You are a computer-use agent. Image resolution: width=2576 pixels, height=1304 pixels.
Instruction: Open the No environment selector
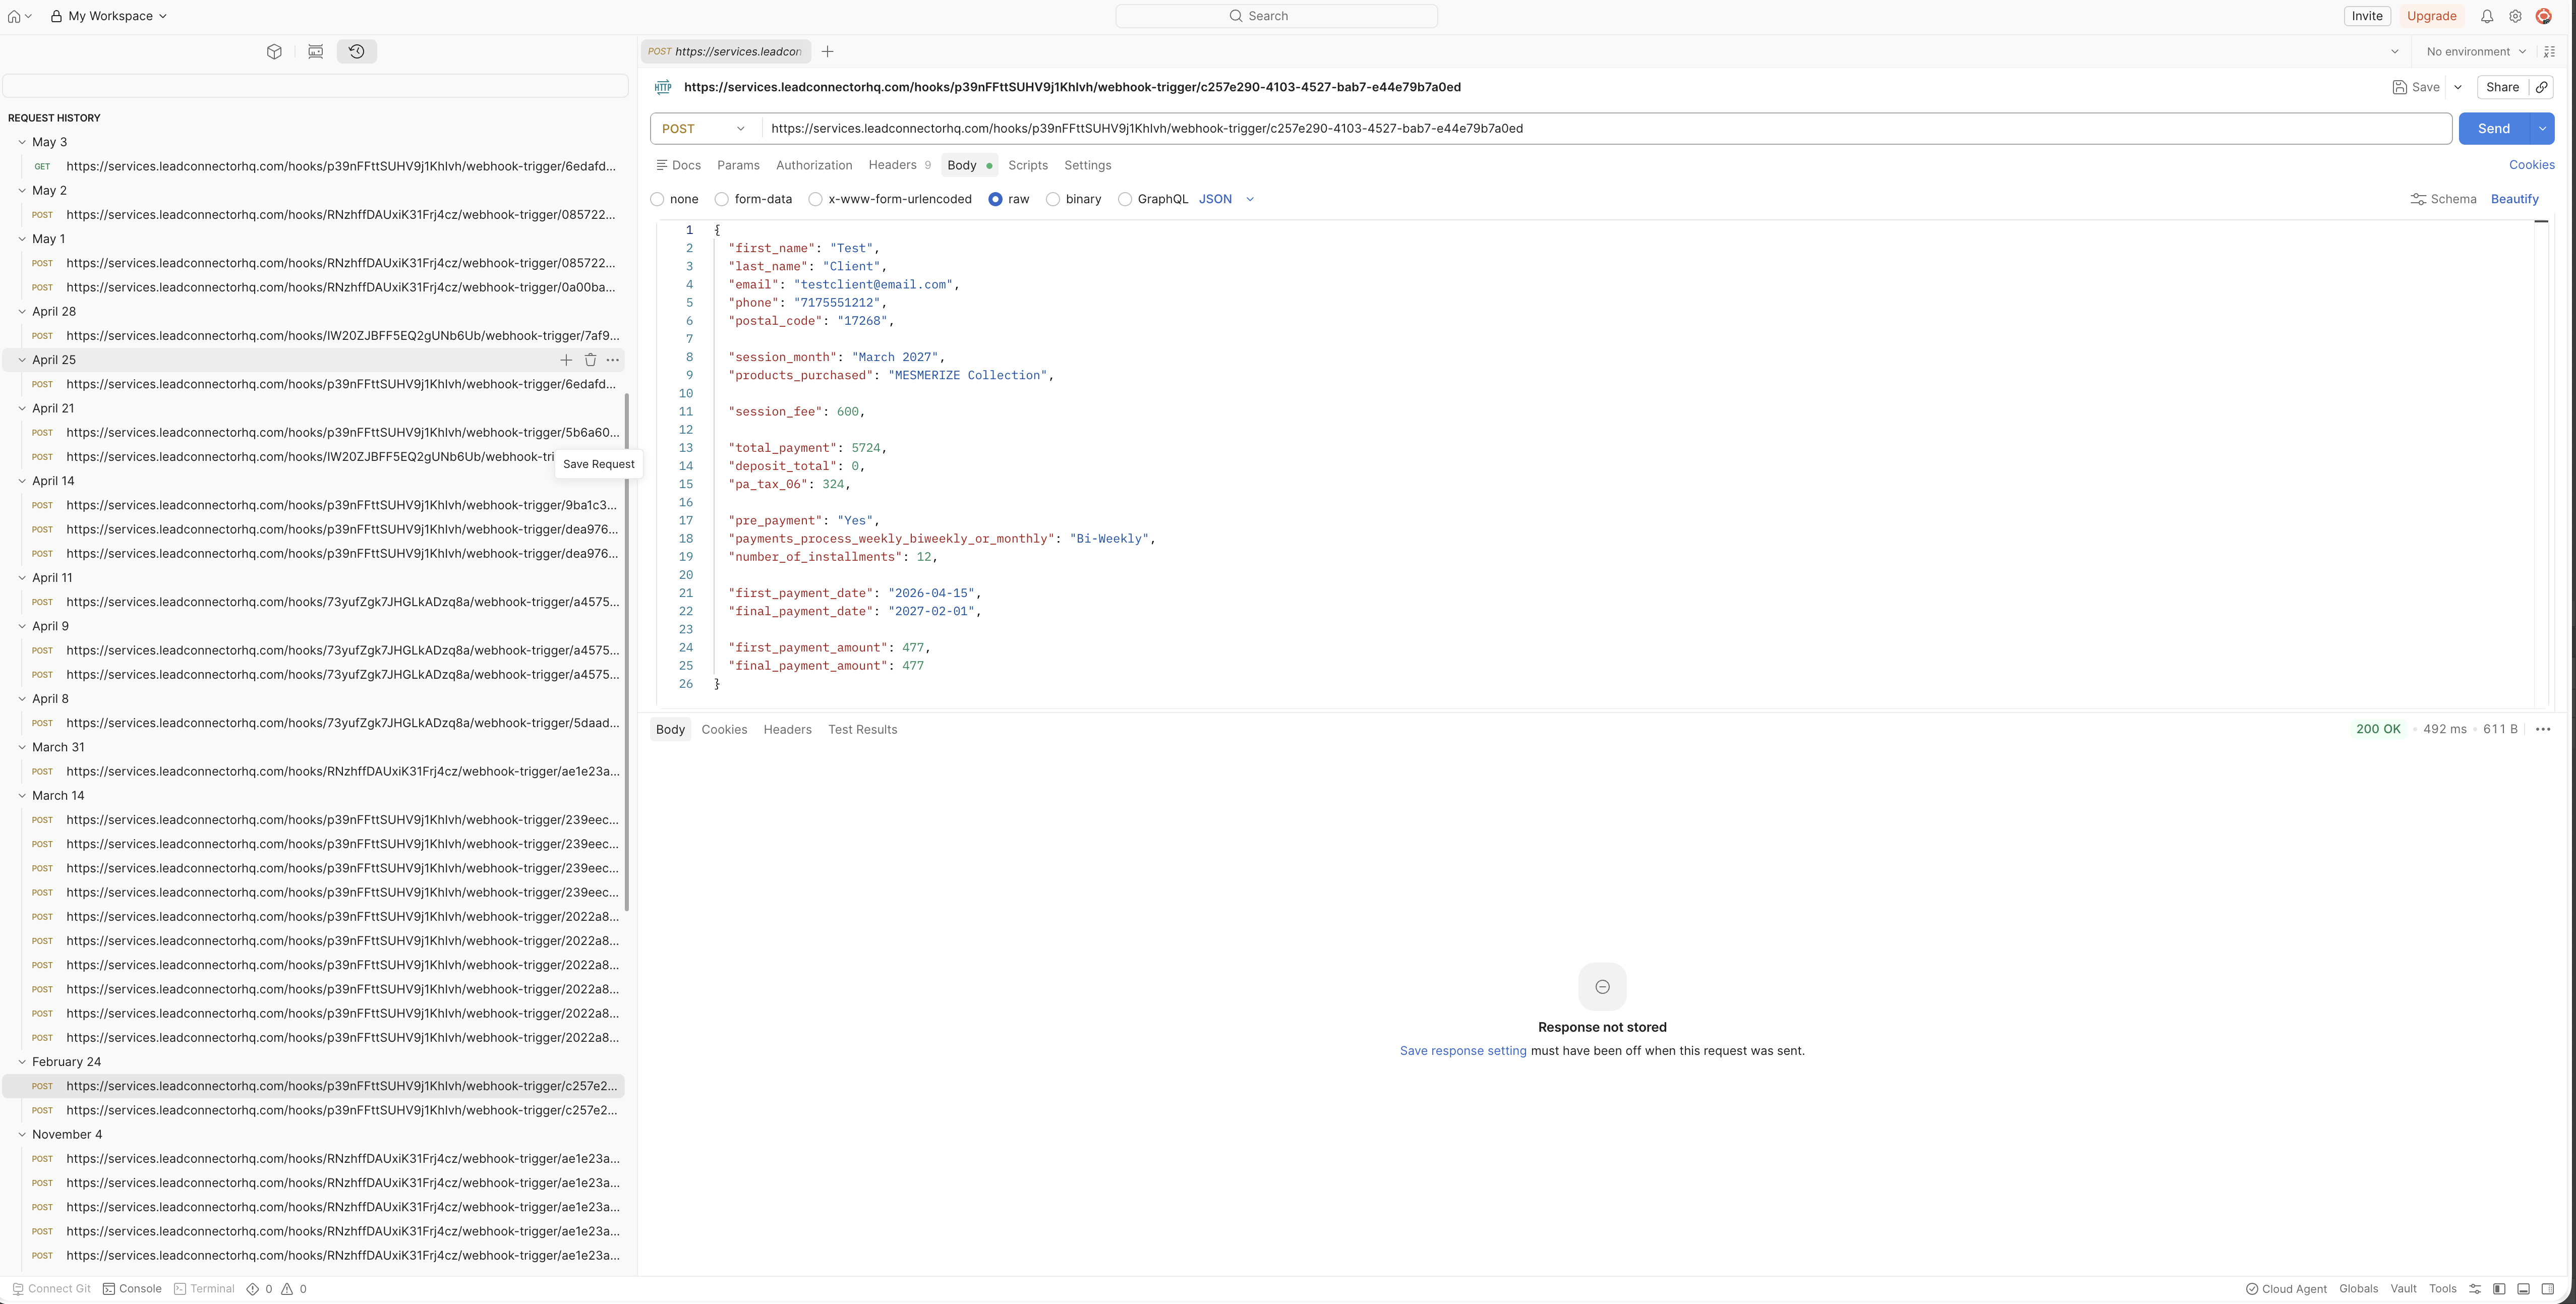click(2476, 52)
